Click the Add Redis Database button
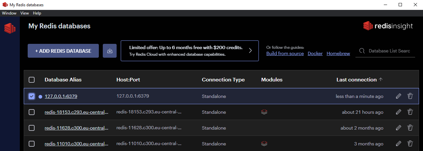 [63, 51]
